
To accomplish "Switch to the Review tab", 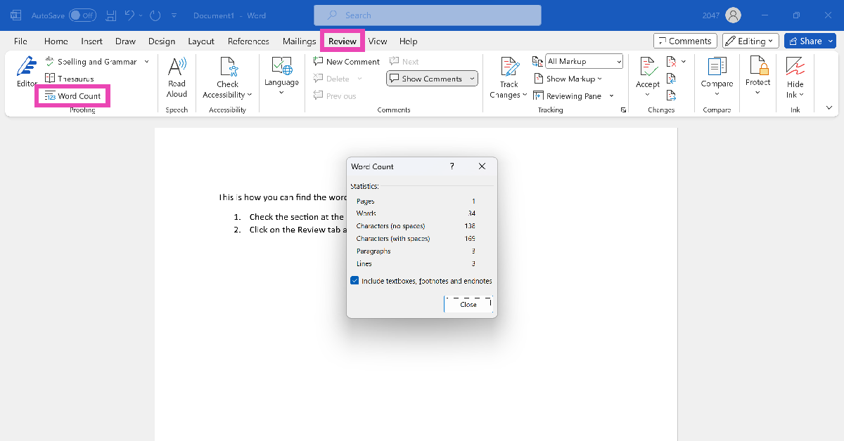I will pyautogui.click(x=343, y=41).
